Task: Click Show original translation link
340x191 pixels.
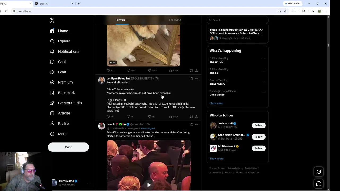Action: pyautogui.click(x=147, y=129)
